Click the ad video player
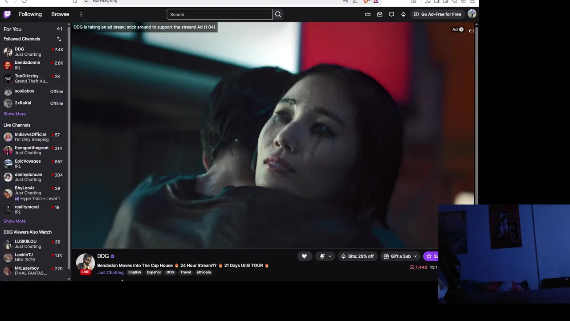Viewport: 570px width, 321px height. pyautogui.click(x=273, y=135)
